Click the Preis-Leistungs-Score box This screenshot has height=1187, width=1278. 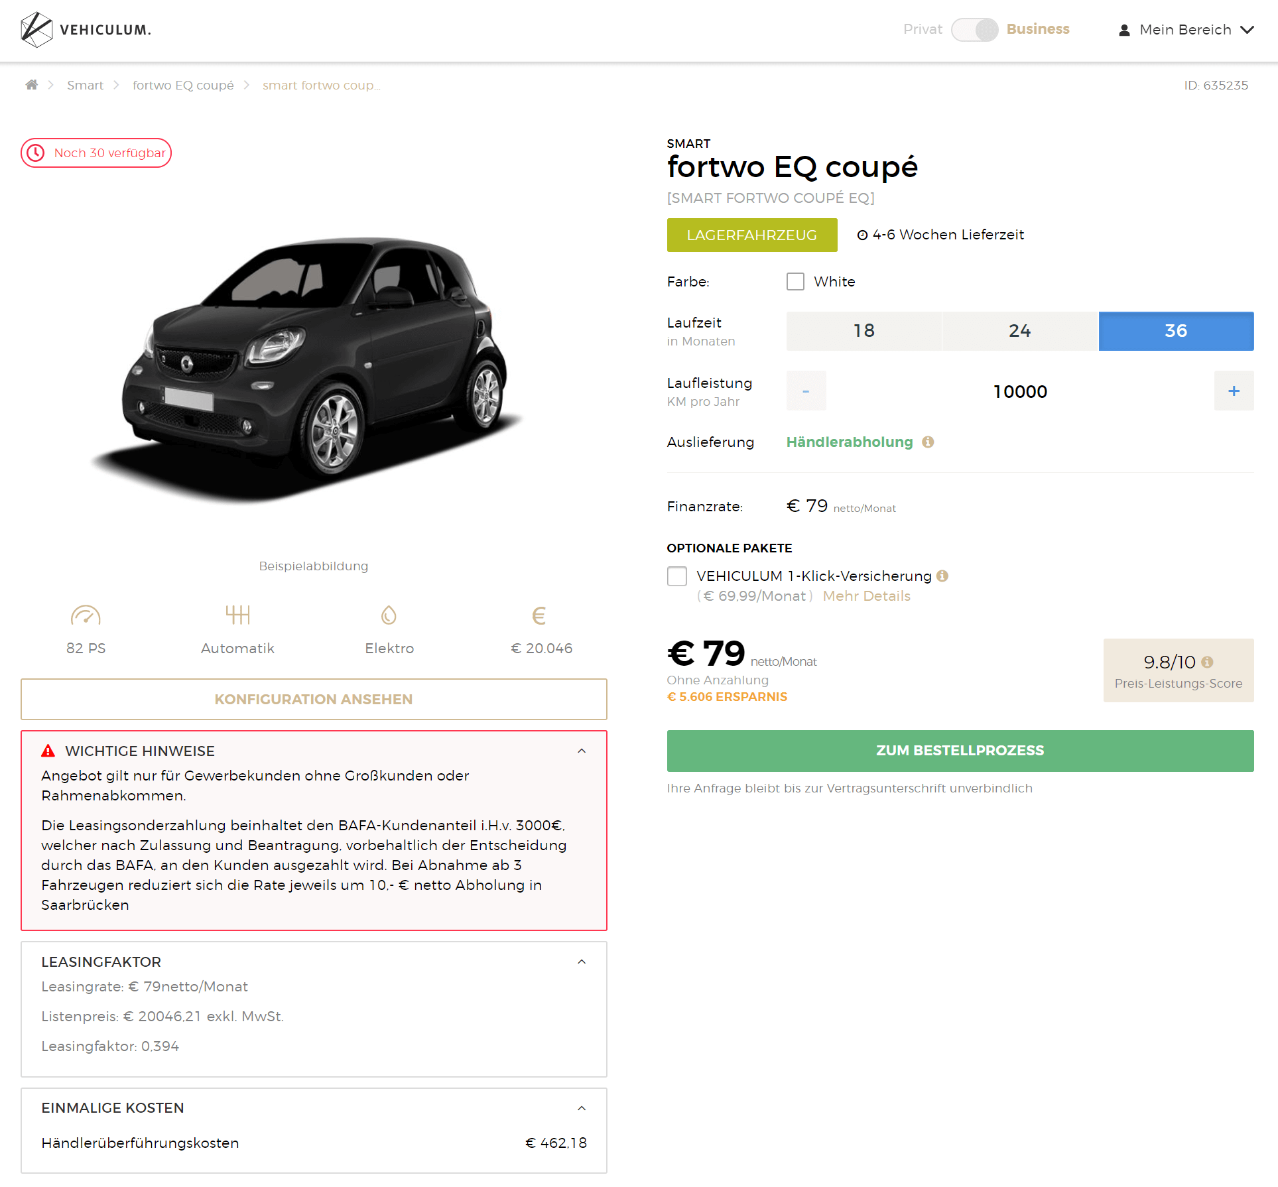[x=1179, y=670]
